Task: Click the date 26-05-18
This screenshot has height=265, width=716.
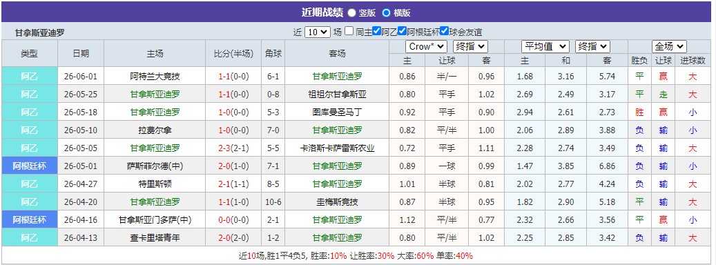Action: 81,112
